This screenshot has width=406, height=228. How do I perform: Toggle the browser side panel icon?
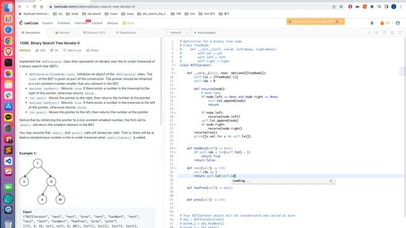[x=386, y=7]
